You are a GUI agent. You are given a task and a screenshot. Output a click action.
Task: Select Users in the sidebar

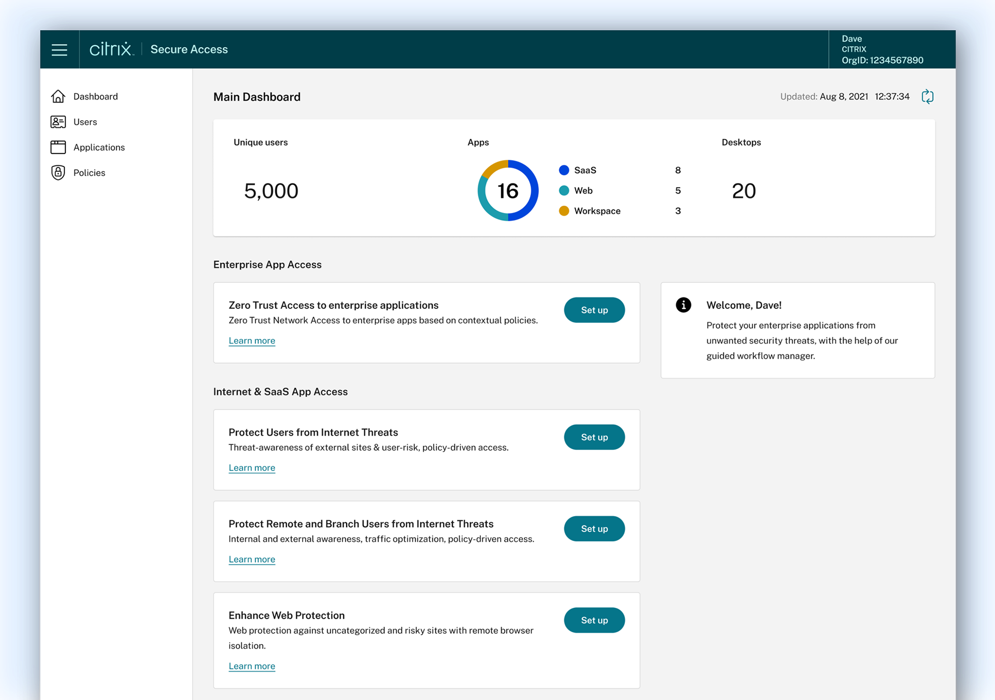[x=85, y=122]
